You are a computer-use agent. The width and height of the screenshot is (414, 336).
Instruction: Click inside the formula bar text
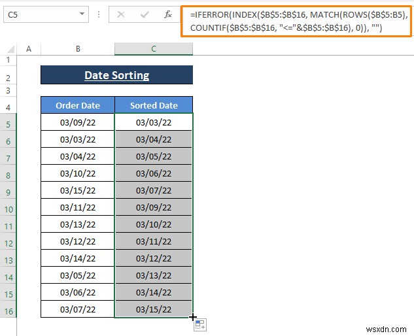tap(296, 21)
